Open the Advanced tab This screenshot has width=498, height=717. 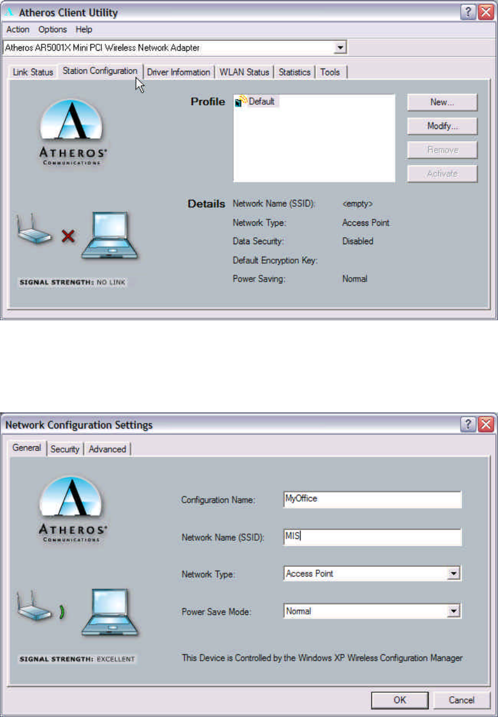coord(108,449)
